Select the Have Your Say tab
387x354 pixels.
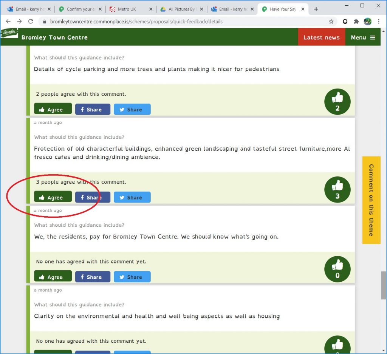tap(283, 9)
